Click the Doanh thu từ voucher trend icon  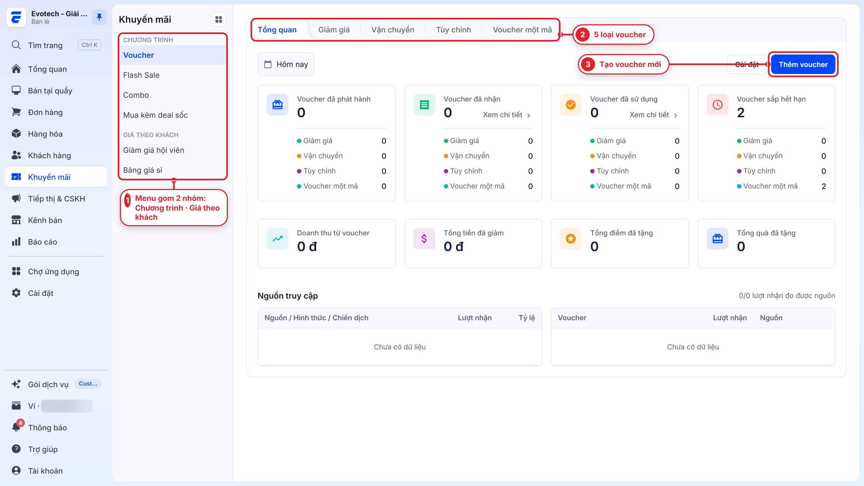click(277, 238)
